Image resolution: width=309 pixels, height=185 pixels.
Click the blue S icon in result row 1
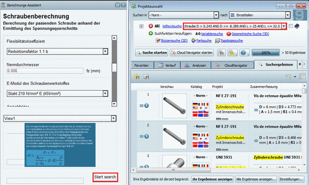click(x=146, y=105)
